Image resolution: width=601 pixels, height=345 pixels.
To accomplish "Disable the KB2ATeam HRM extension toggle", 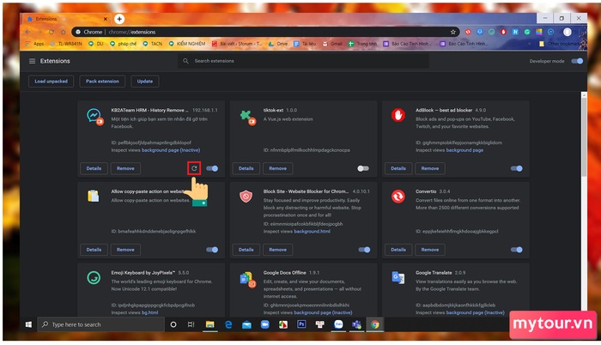I will [x=212, y=168].
